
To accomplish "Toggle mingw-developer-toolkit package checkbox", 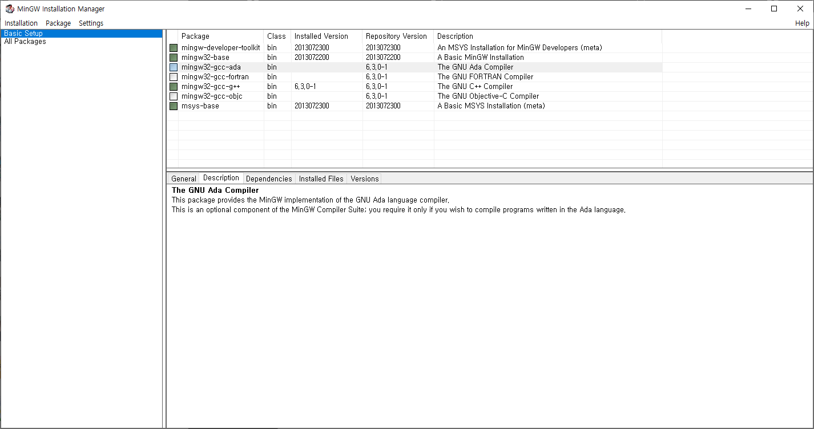I will point(174,48).
